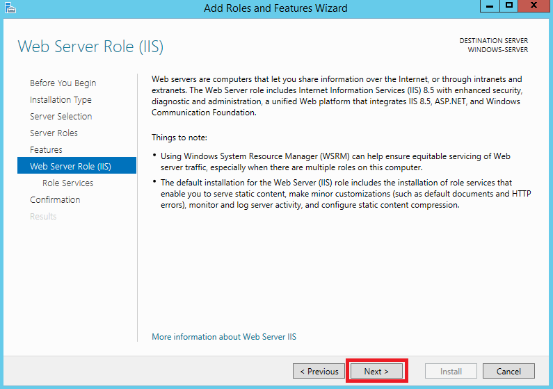Click the Next button

pos(376,371)
